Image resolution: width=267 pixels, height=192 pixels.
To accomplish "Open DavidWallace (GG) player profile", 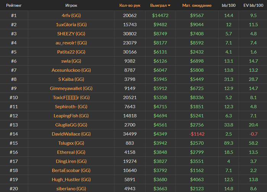I will point(71,134).
